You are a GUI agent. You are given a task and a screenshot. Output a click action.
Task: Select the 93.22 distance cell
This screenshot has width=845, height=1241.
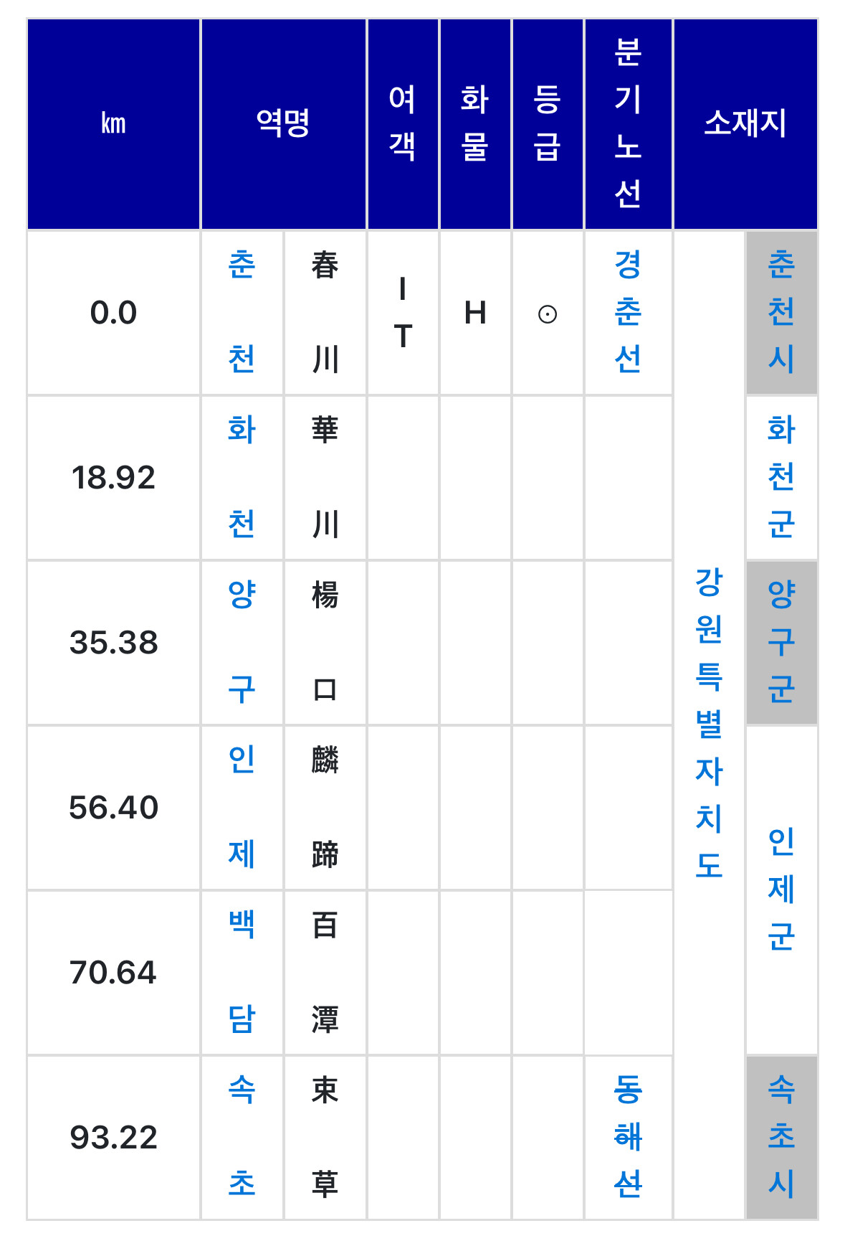113,1137
